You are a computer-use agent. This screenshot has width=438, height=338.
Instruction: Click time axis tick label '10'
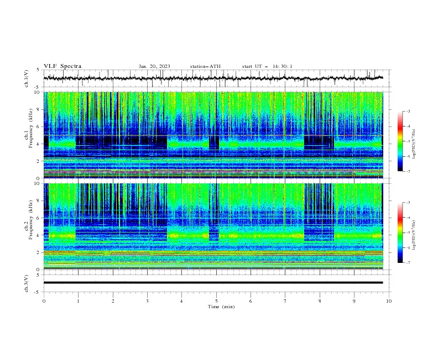[389, 301]
